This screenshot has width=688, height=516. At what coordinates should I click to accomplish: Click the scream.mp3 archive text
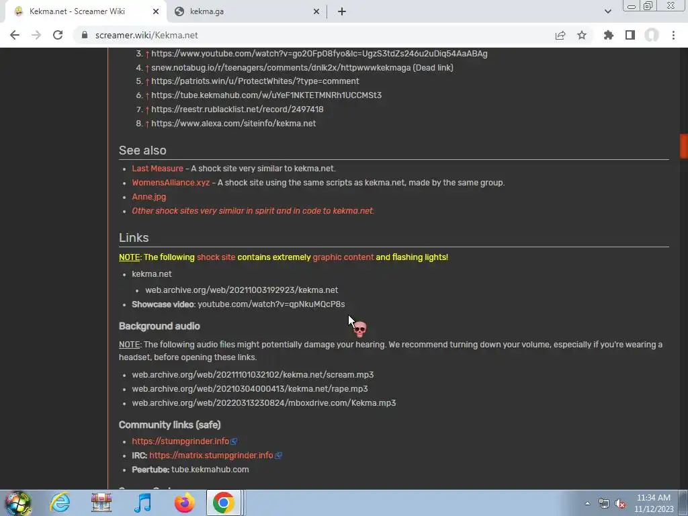pos(253,375)
